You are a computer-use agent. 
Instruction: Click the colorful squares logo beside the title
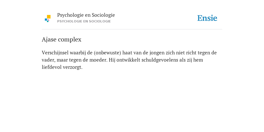tap(48, 18)
